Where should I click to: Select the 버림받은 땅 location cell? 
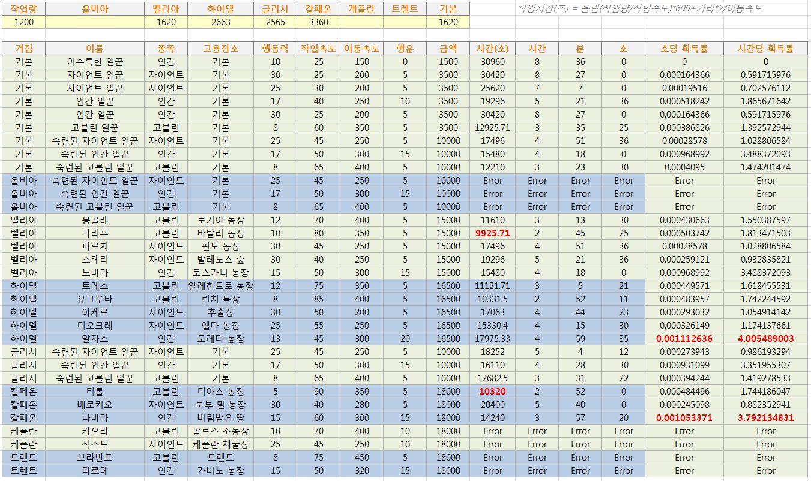(x=221, y=418)
